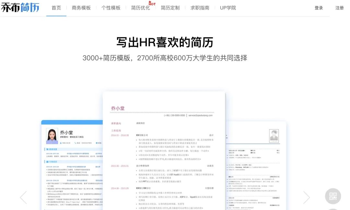Open the 个性模板 section
Screen dimensions: 350x210
pos(110,7)
